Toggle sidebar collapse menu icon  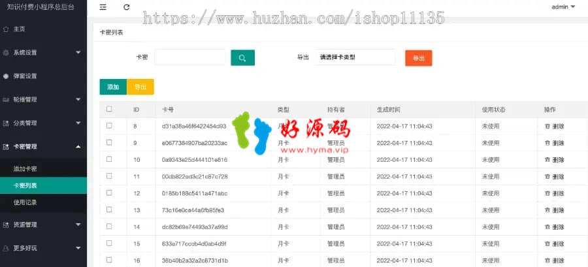click(103, 7)
